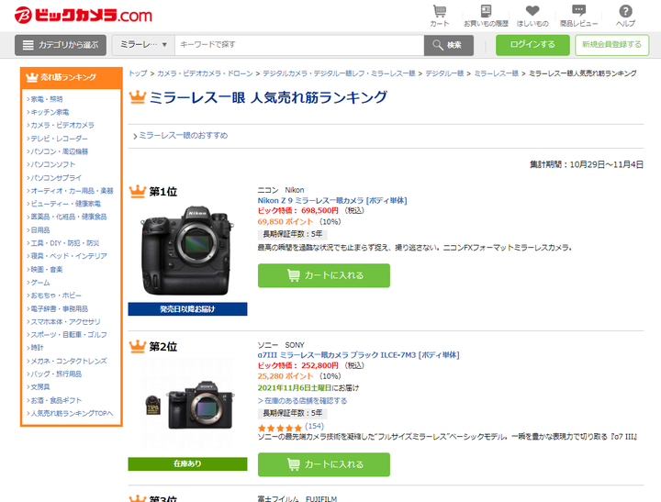Open キッチン家電 ranking category

pyautogui.click(x=50, y=112)
